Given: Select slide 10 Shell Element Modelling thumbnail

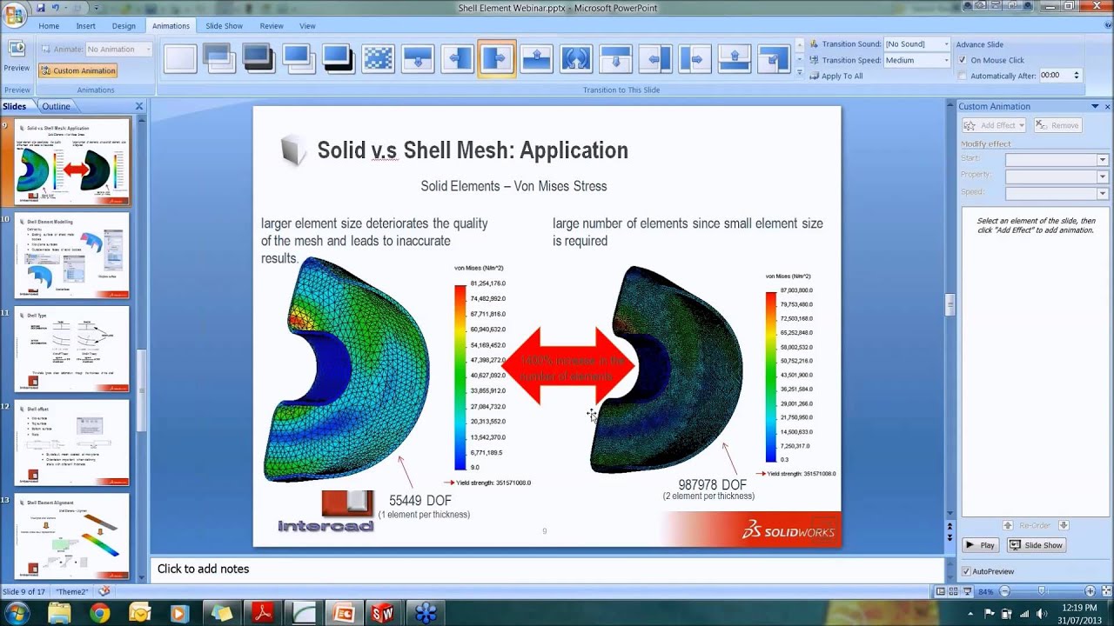Looking at the screenshot, I should tap(71, 255).
